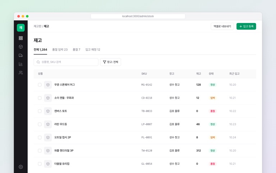Click the 품절 status badge for TB-0033
Viewport: 276px width, 173px height.
point(213,111)
